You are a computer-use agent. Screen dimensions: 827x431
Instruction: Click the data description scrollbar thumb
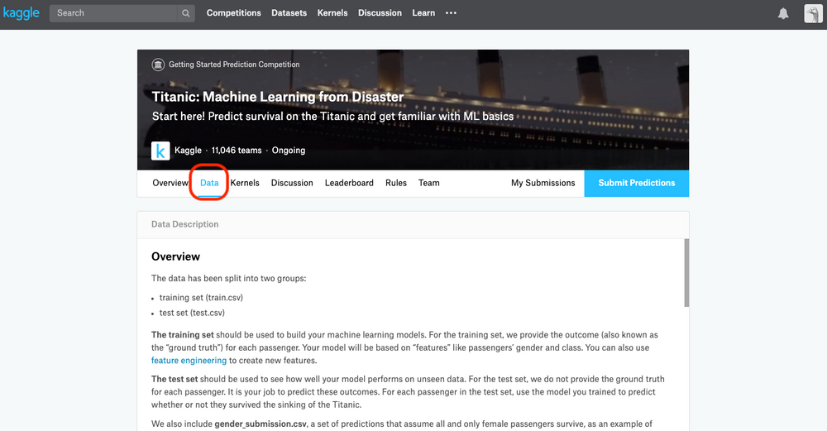(686, 273)
